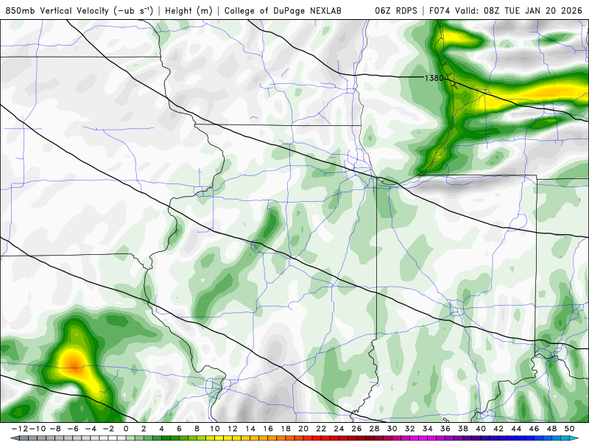This screenshot has width=589, height=442.
Task: Select the "50" color scale value
Action: (x=569, y=429)
